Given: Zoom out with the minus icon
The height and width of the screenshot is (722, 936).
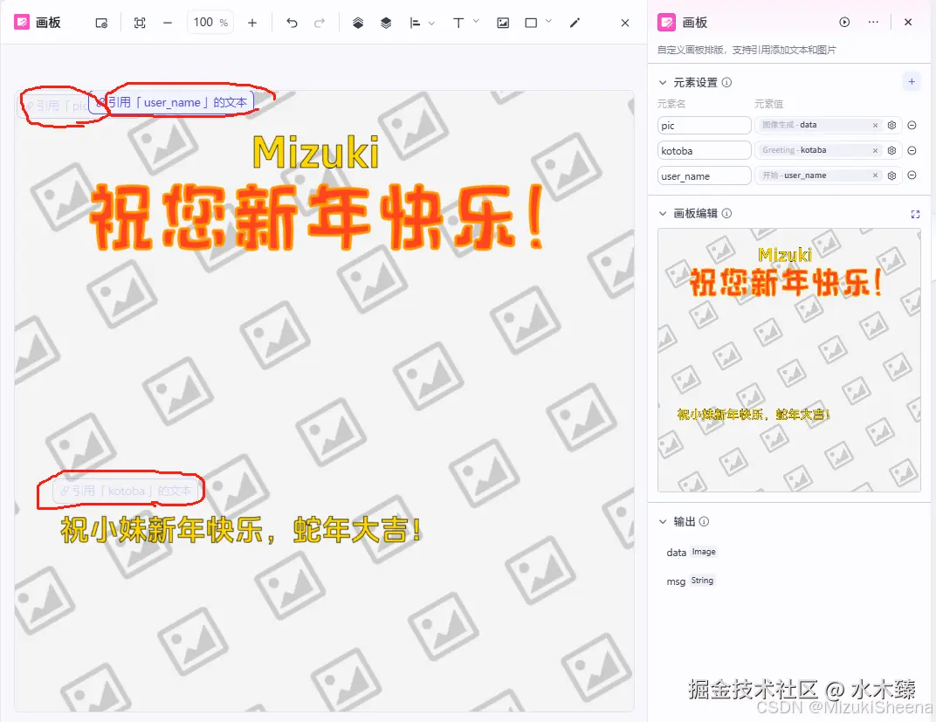Looking at the screenshot, I should tap(168, 24).
